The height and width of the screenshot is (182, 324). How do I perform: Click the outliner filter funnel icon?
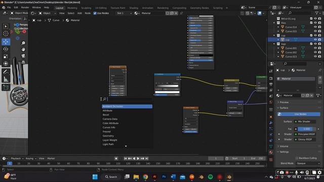(x=317, y=13)
